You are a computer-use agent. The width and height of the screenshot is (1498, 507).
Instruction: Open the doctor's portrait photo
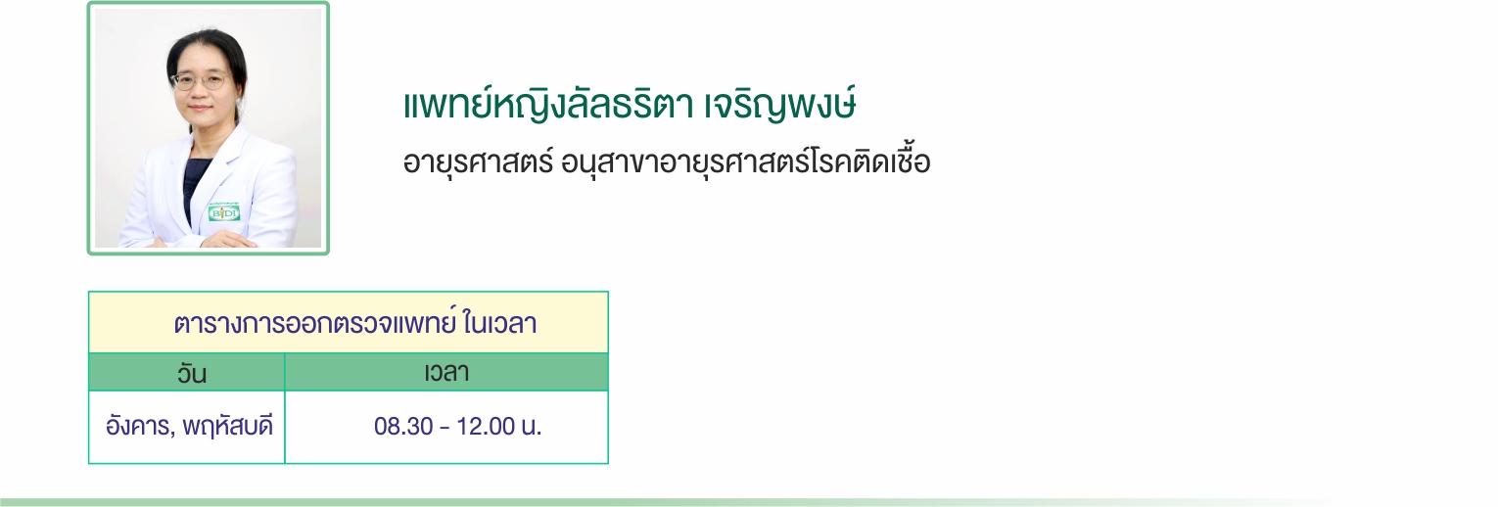209,128
